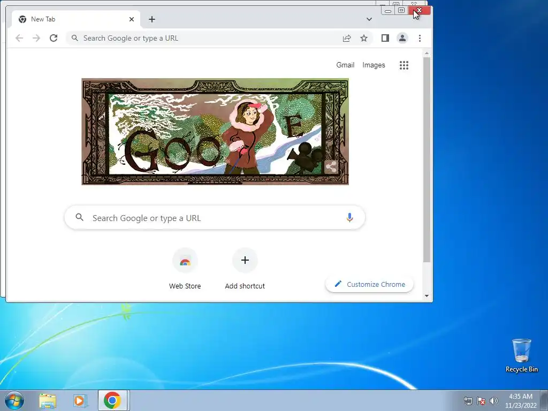Click the scrollbar up arrow
Viewport: 548px width, 411px height.
coord(427,54)
